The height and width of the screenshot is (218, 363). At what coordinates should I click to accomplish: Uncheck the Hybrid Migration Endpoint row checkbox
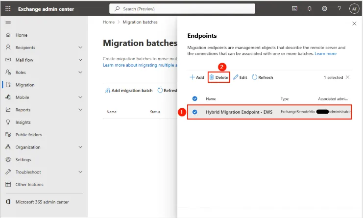pos(194,112)
